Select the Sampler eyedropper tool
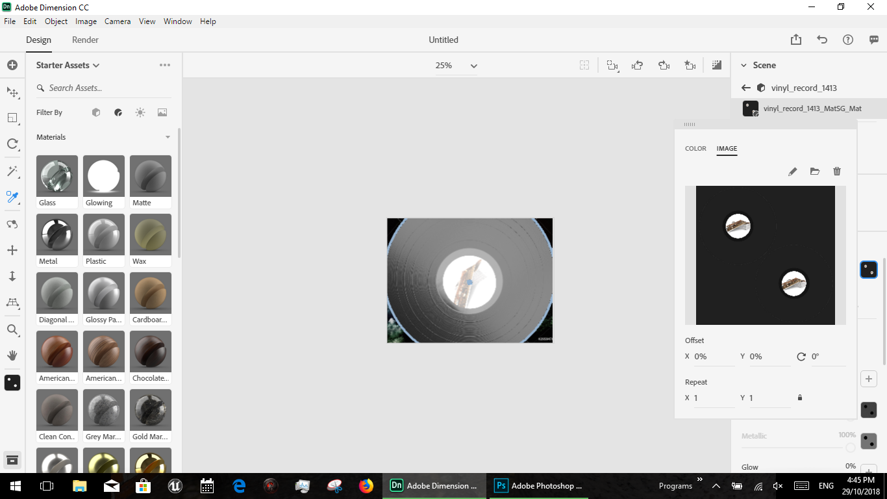Viewport: 887px width, 499px height. click(x=12, y=197)
